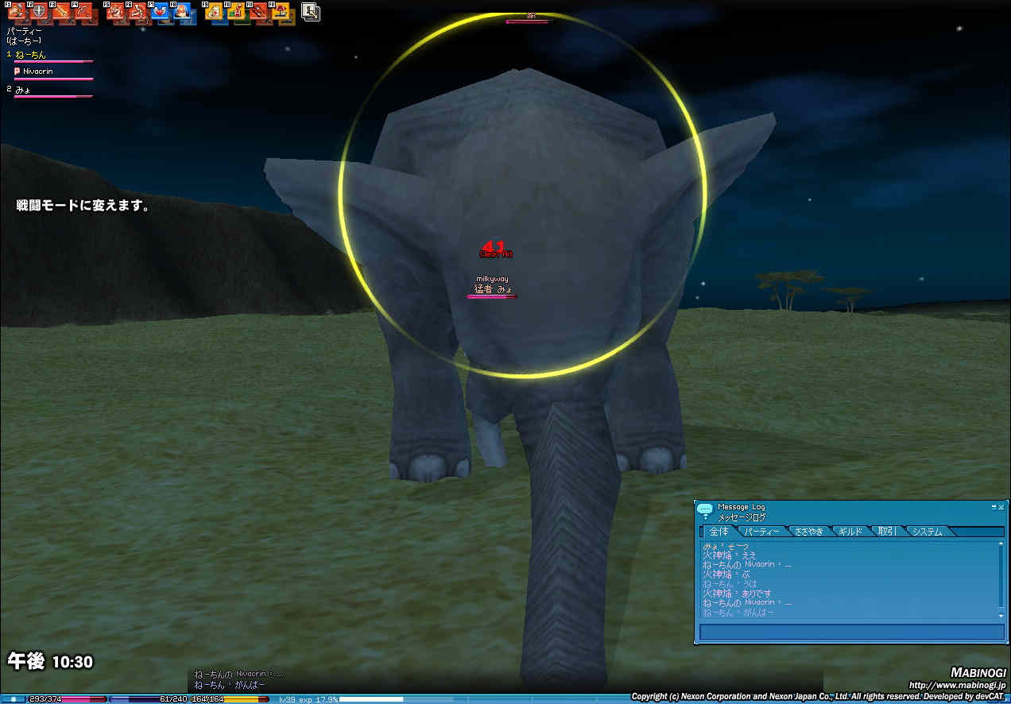Switch to the パーティー chat tab
The width and height of the screenshot is (1011, 704).
coord(761,532)
